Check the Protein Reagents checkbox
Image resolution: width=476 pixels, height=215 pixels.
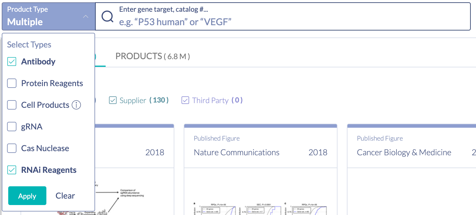pyautogui.click(x=12, y=83)
